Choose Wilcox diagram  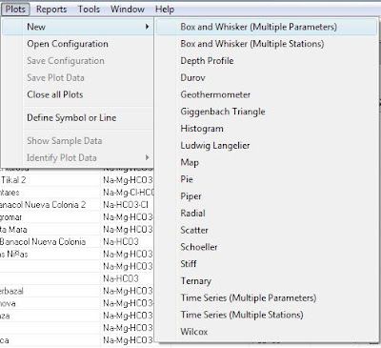[x=194, y=332]
